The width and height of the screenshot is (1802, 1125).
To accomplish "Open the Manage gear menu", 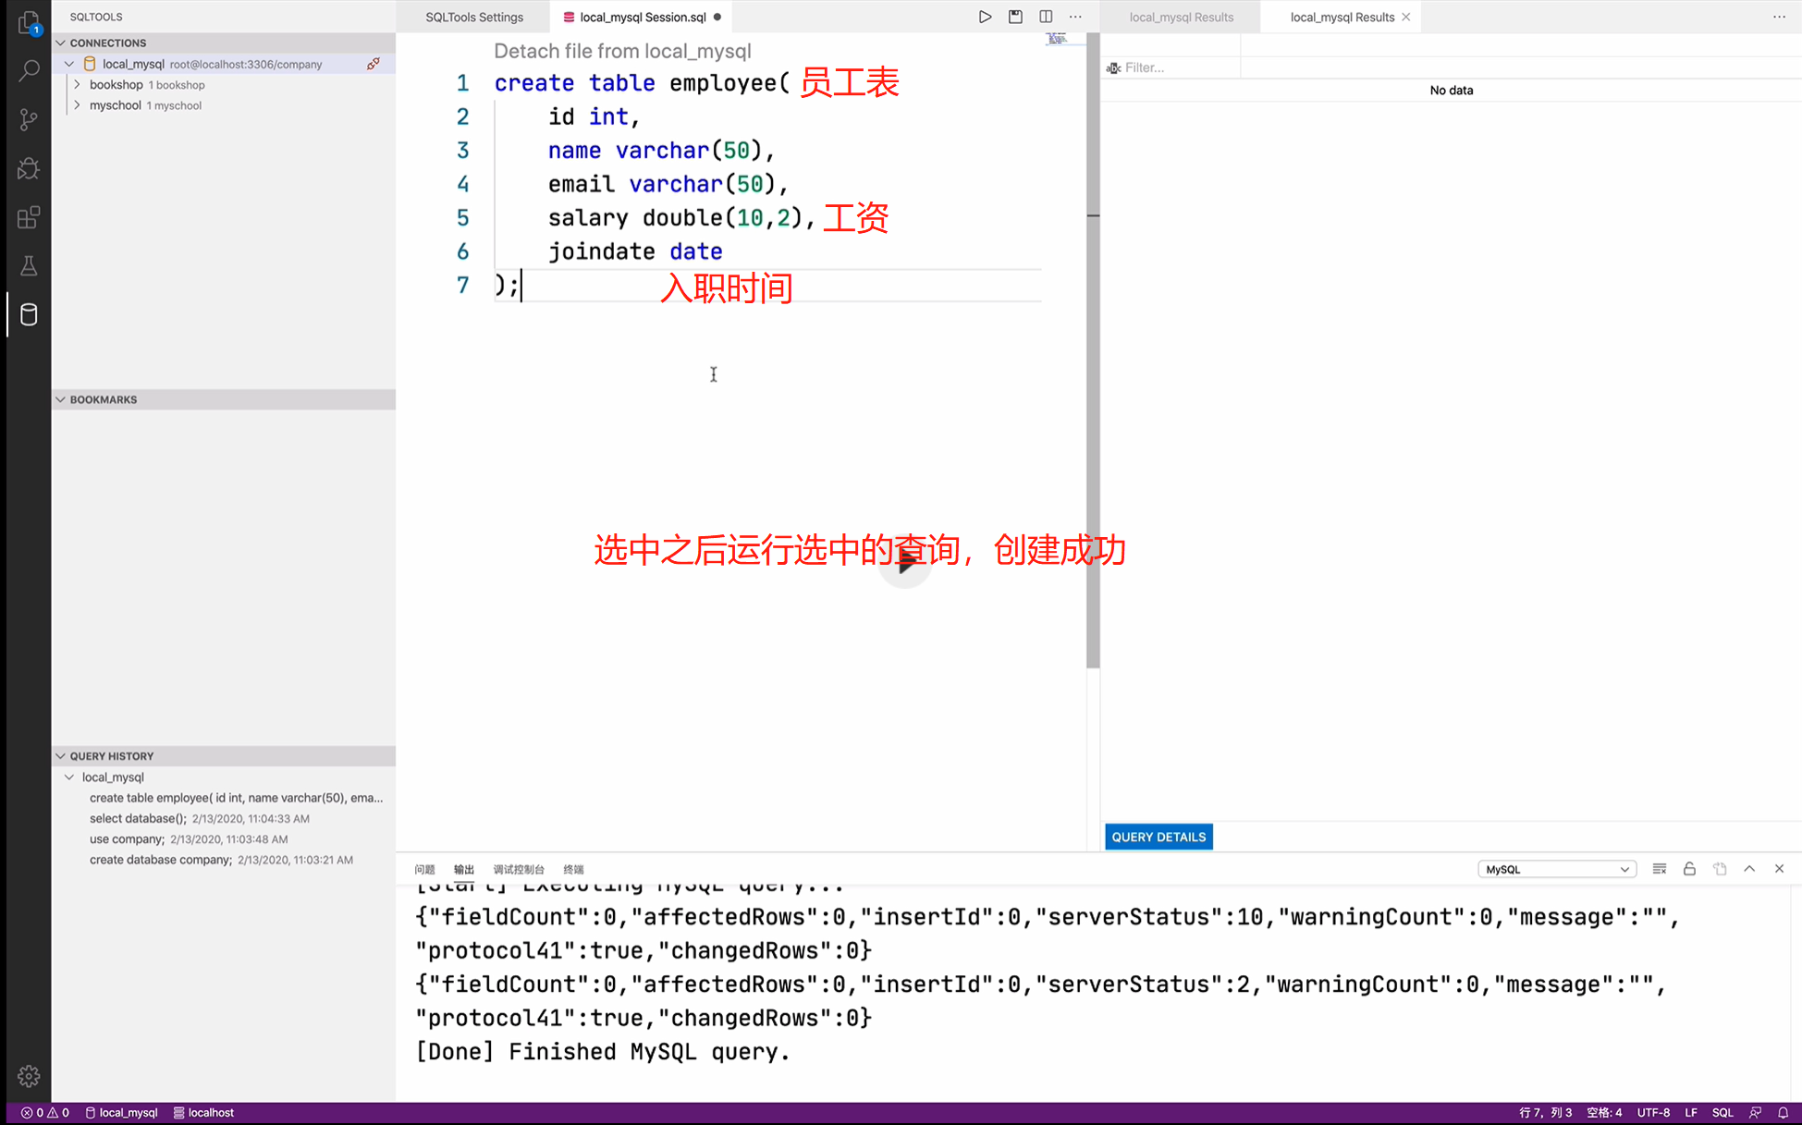I will point(29,1076).
